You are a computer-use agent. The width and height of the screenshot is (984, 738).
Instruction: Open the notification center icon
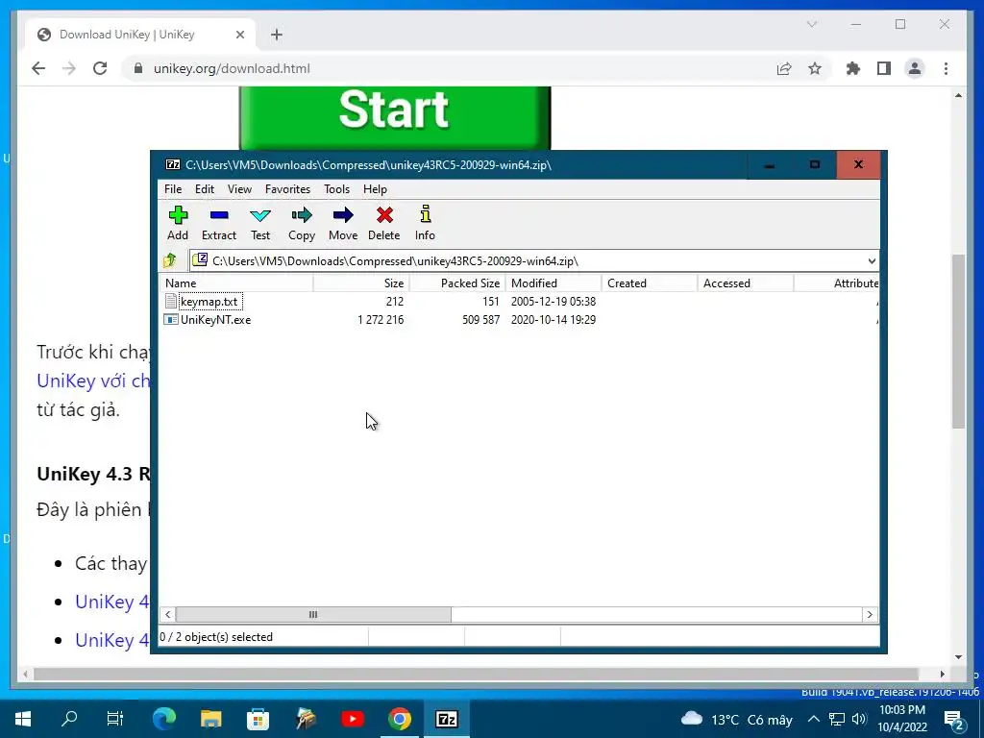click(x=954, y=720)
